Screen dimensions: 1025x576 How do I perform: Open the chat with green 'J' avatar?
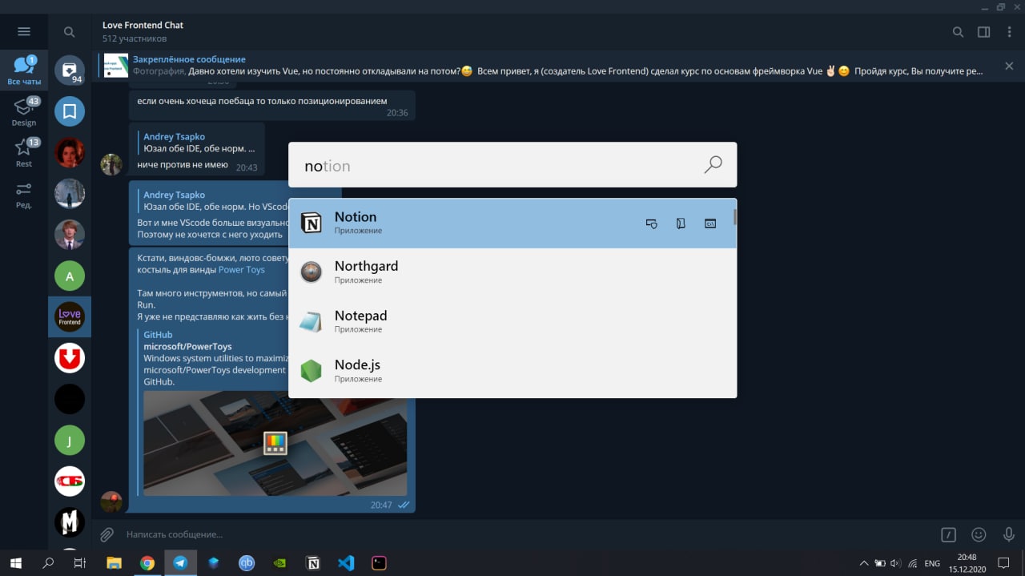point(70,440)
